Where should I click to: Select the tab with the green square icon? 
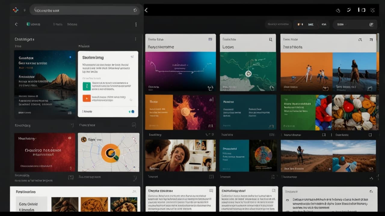coord(33,24)
